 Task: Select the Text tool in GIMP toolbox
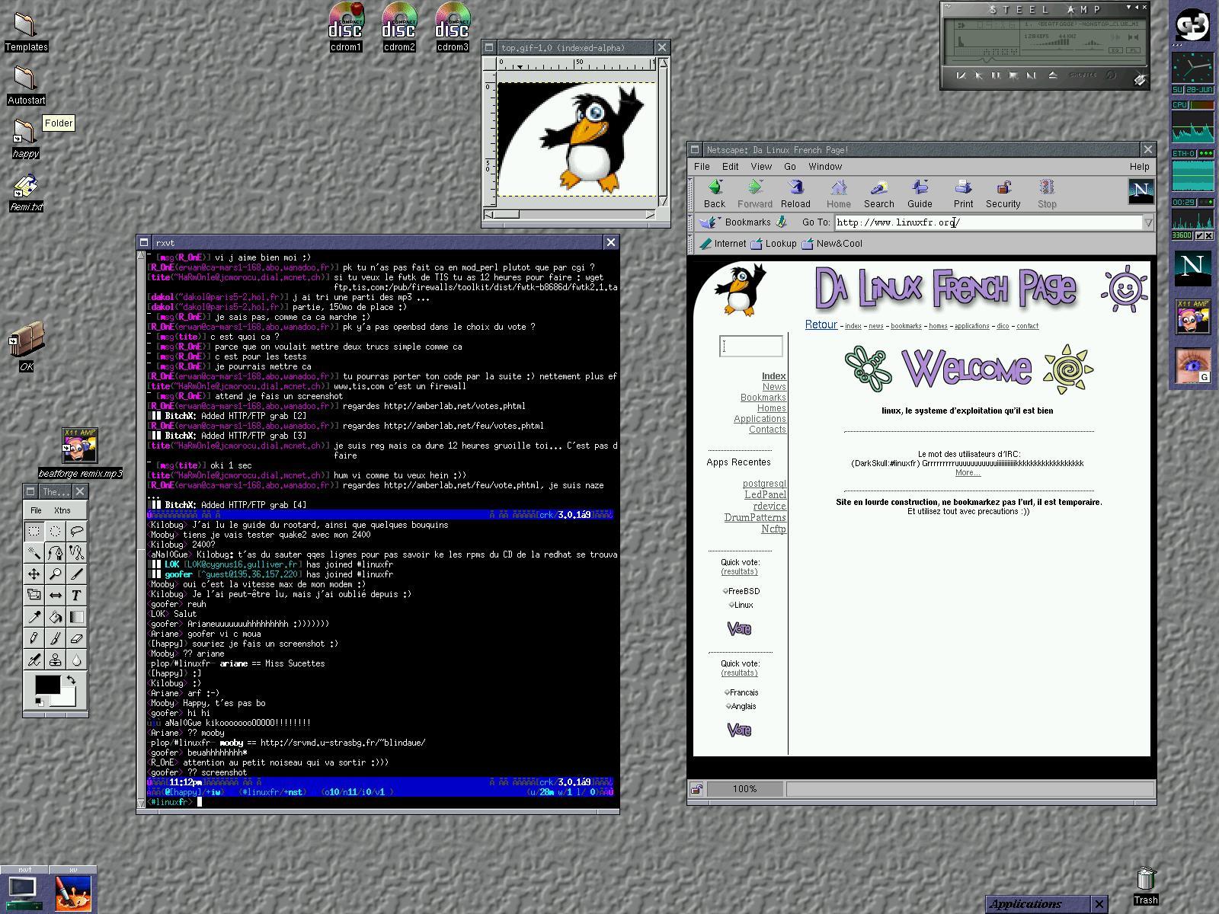coord(76,596)
